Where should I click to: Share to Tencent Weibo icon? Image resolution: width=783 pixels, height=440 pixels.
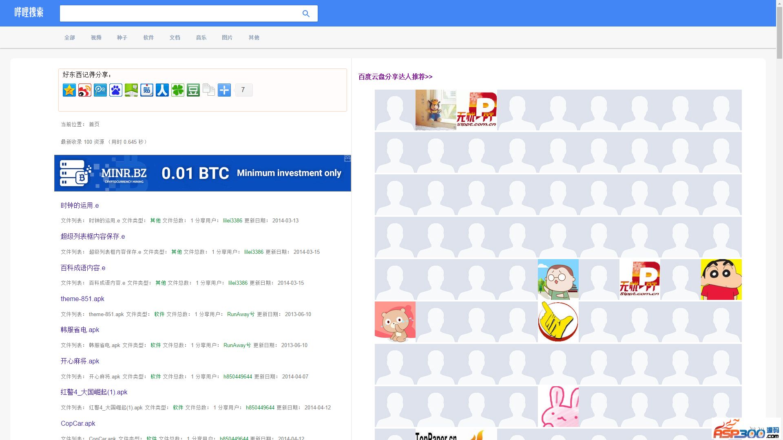pos(100,90)
